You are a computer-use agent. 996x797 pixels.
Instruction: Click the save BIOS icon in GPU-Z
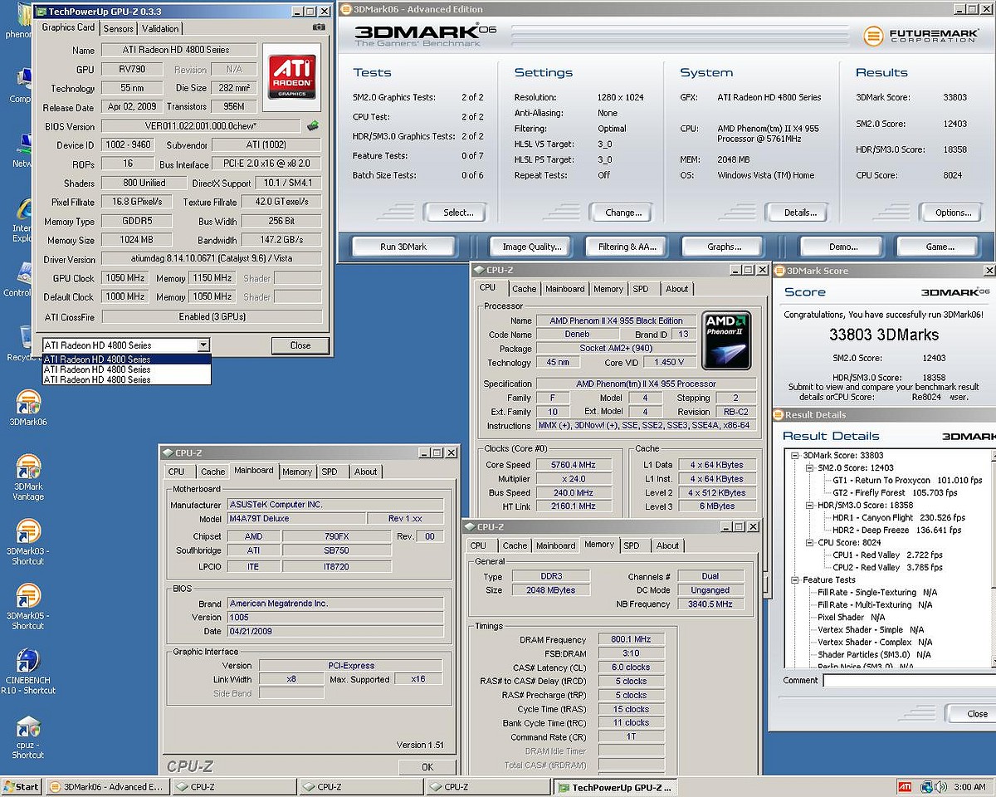pos(312,126)
